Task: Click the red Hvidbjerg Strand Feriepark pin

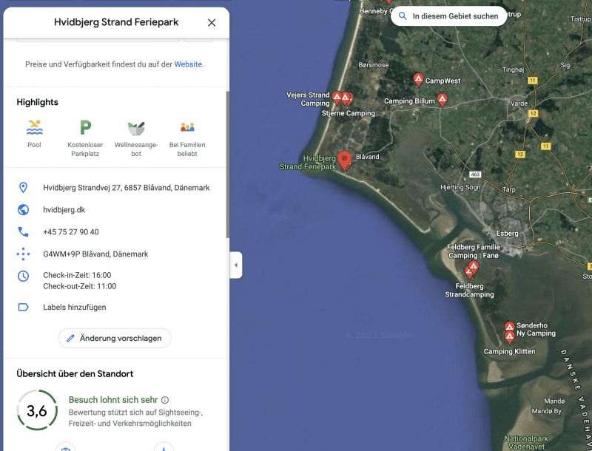Action: click(x=345, y=160)
